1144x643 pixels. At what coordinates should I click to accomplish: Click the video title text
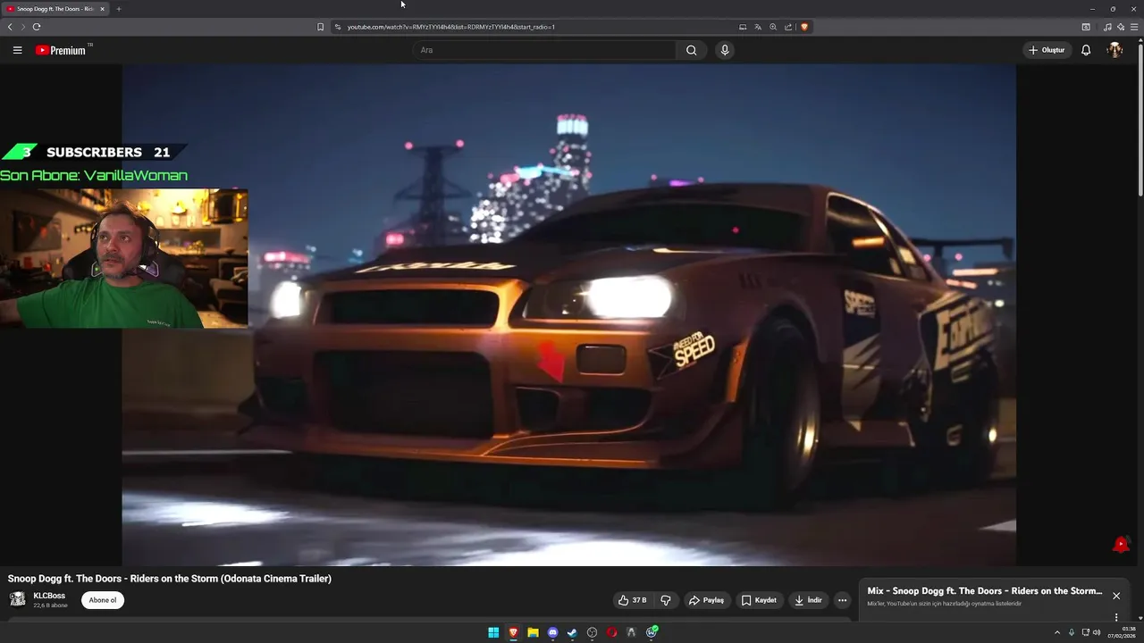(170, 579)
